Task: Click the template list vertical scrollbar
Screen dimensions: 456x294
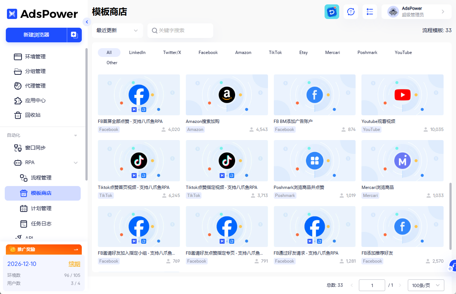Action: pos(450,216)
